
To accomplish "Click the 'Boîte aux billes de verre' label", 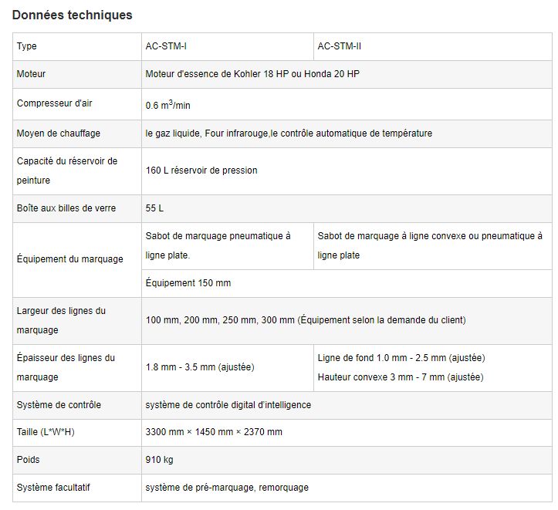I will [x=66, y=208].
